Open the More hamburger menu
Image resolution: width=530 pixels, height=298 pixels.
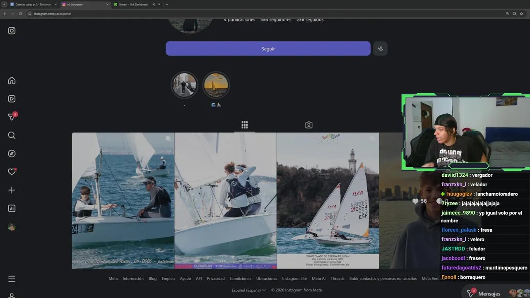tap(12, 279)
